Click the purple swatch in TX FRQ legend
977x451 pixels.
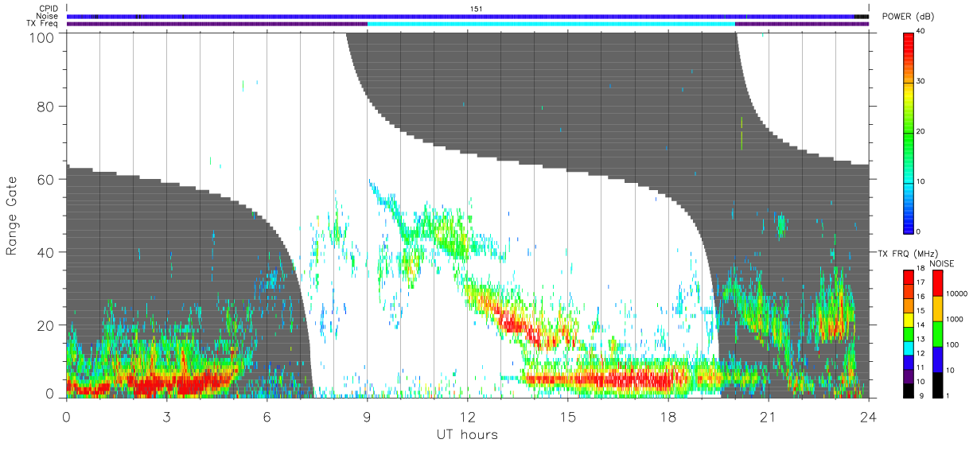909,375
